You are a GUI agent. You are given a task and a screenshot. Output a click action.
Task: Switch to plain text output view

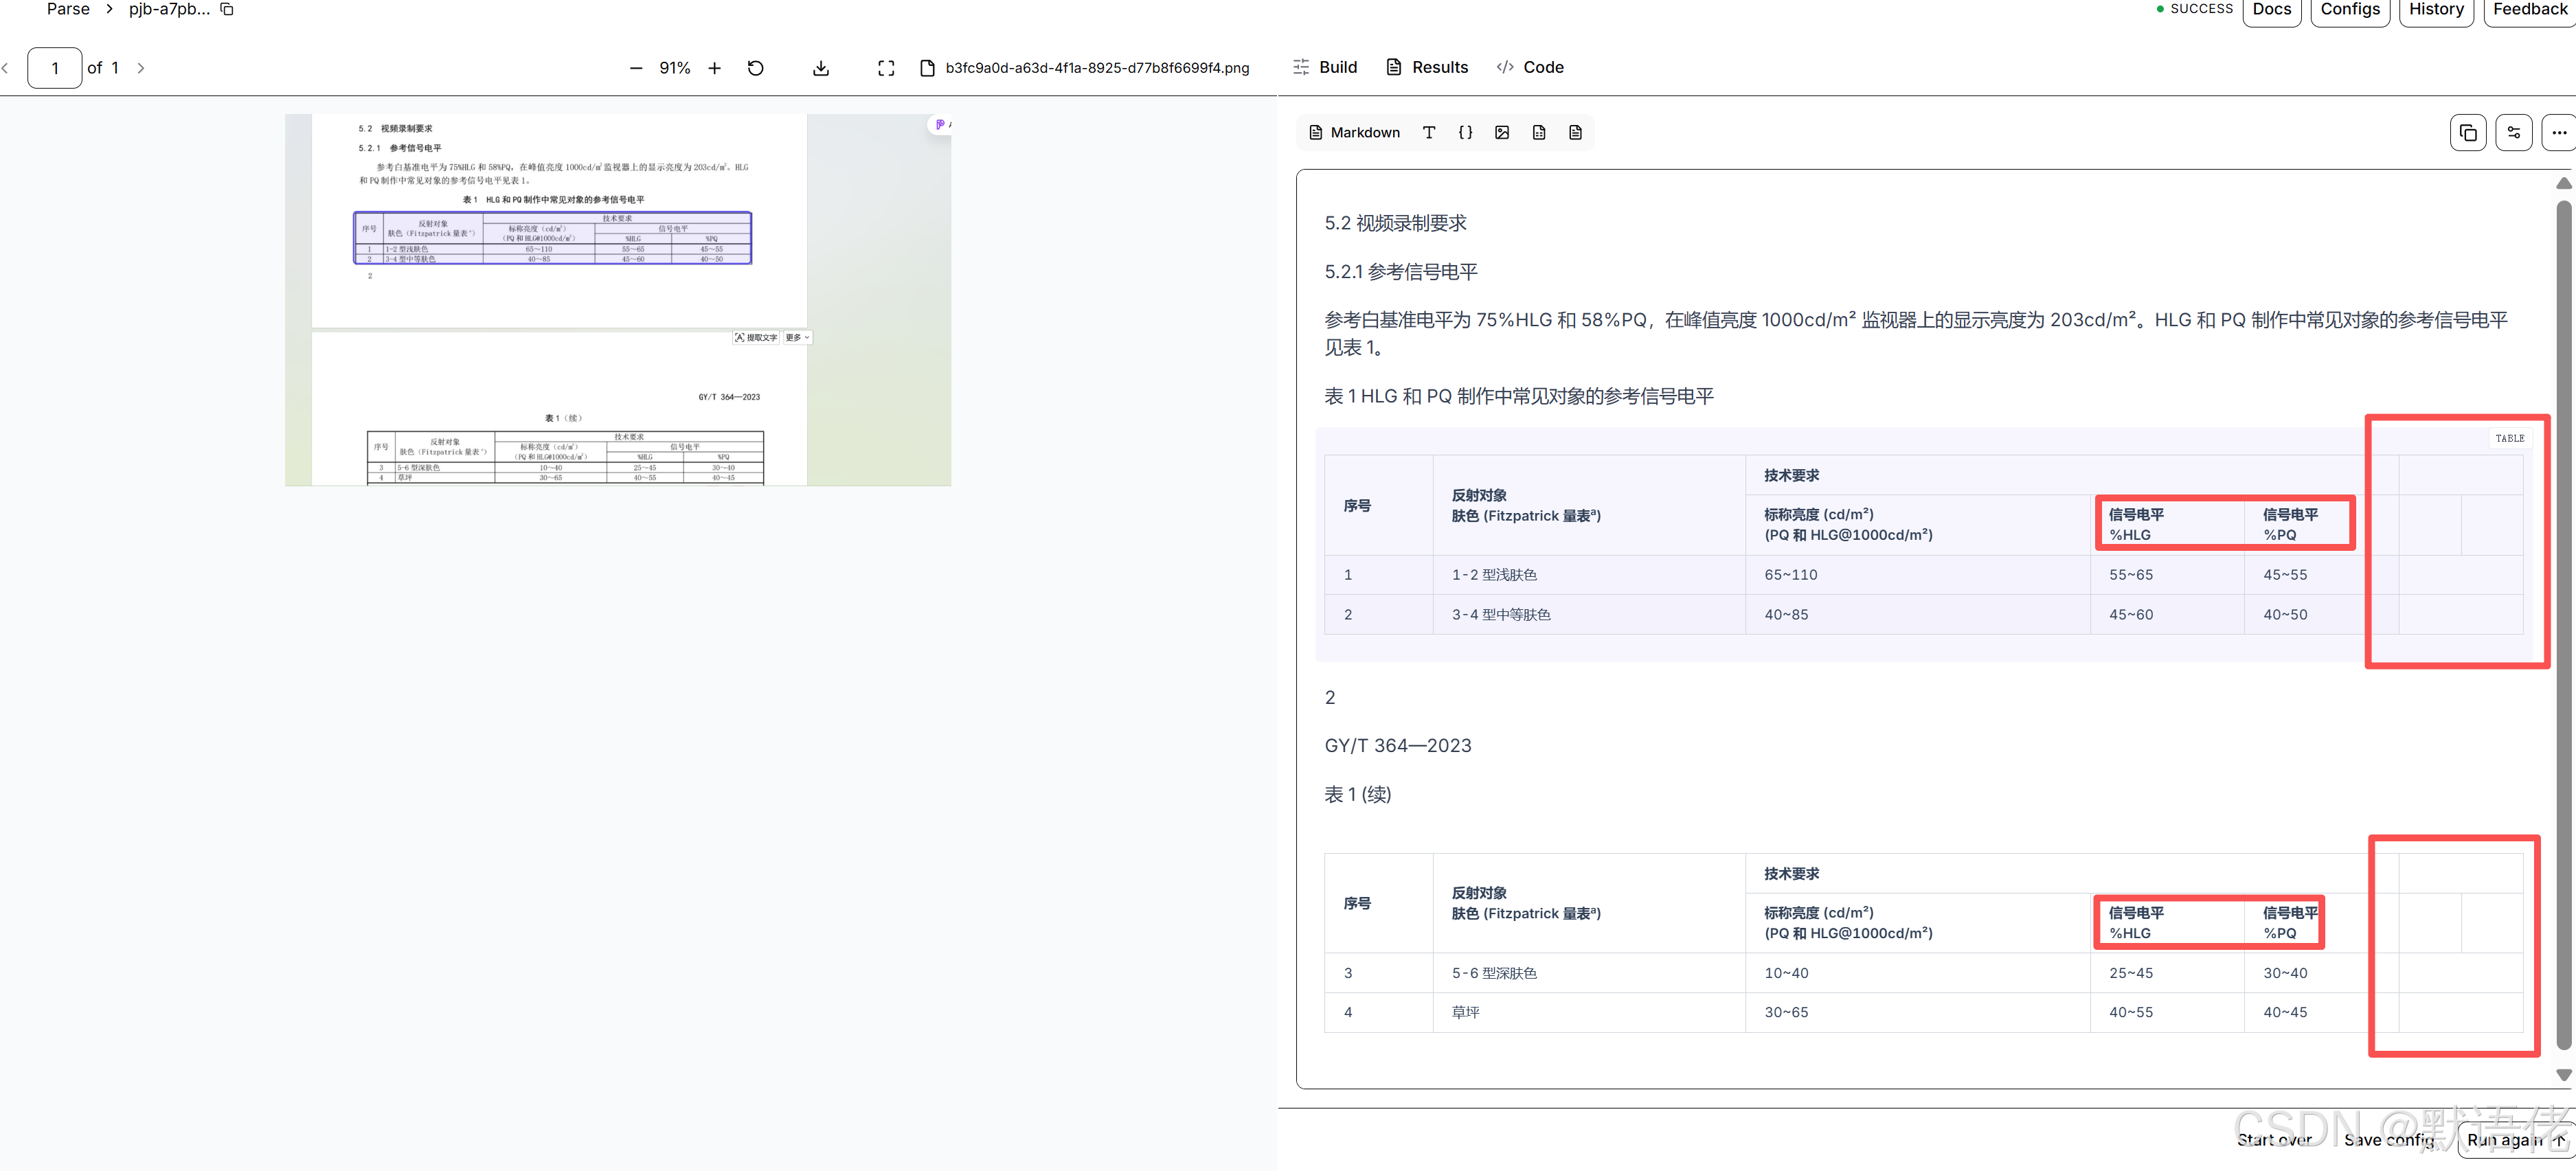pyautogui.click(x=1429, y=132)
